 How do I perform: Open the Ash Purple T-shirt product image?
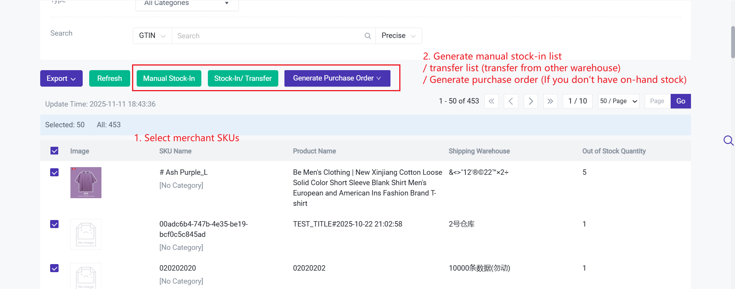(x=86, y=182)
